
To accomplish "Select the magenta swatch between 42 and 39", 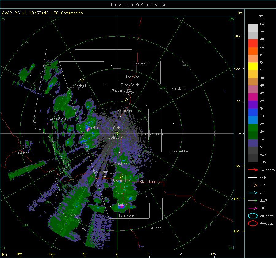I will [253, 97].
